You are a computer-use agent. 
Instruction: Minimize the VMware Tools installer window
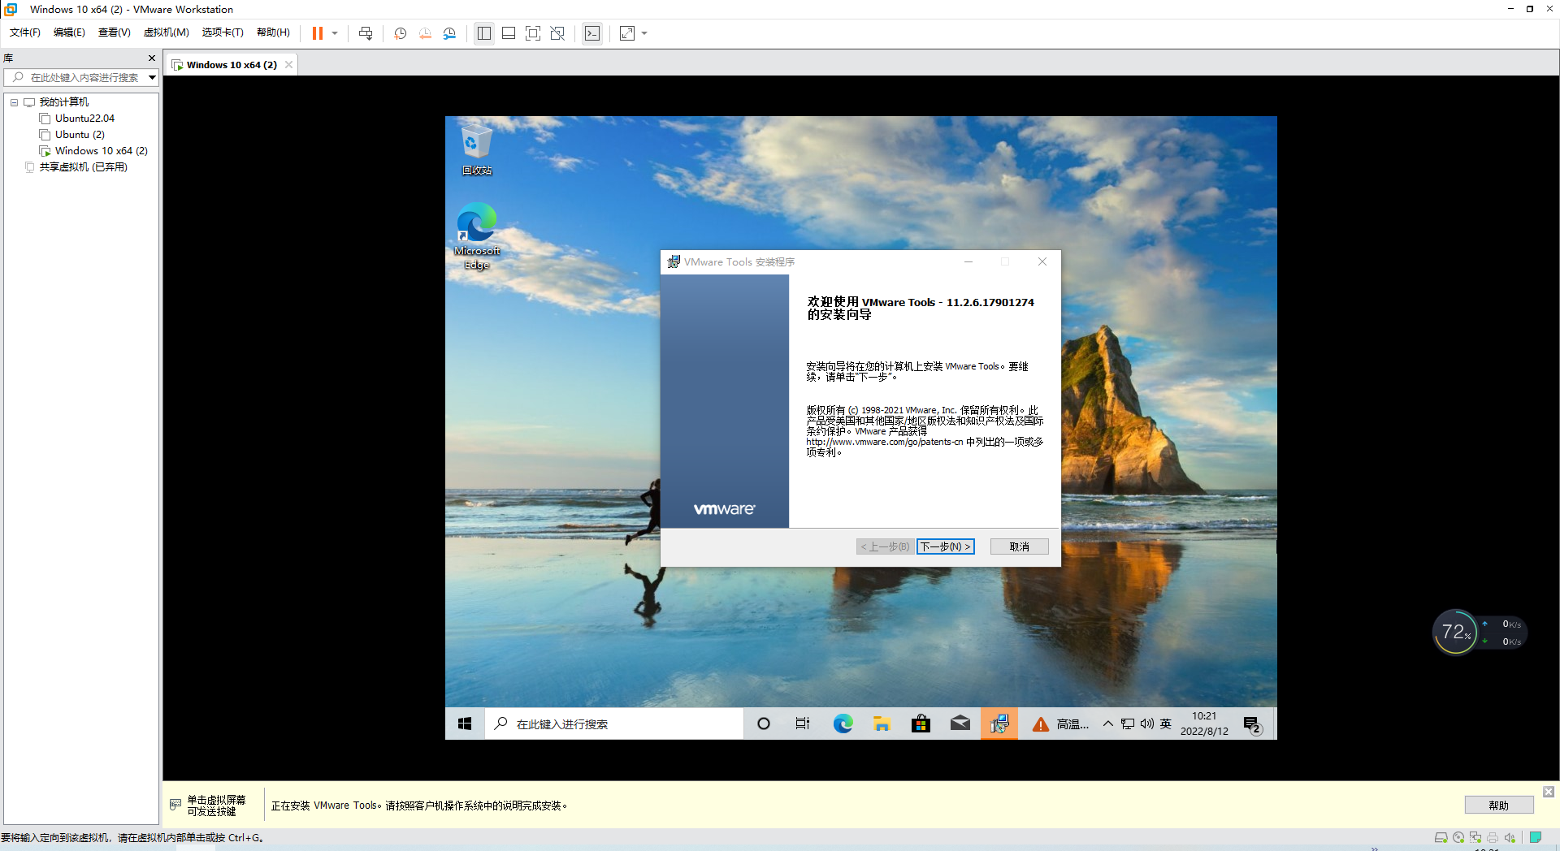point(968,261)
